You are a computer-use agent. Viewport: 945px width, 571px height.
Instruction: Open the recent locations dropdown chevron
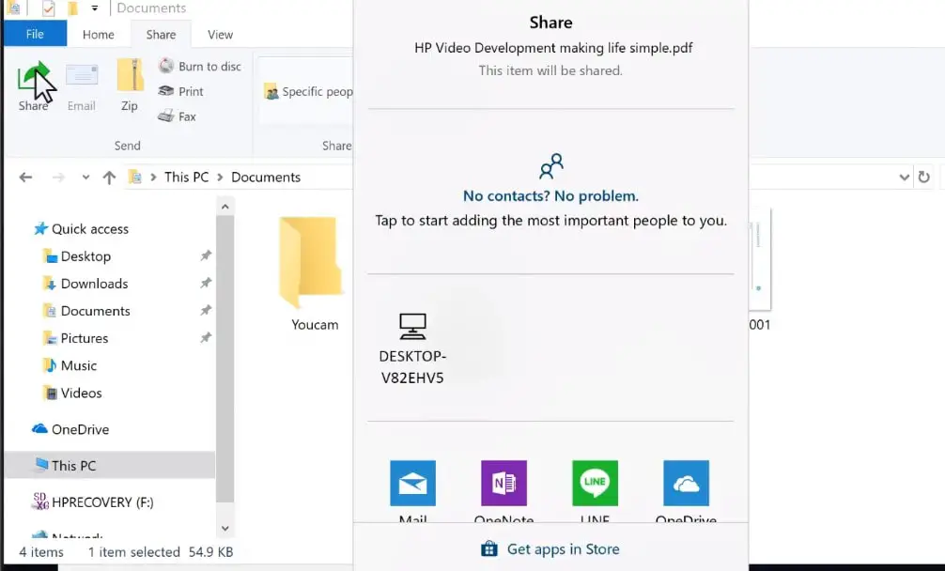coord(85,177)
